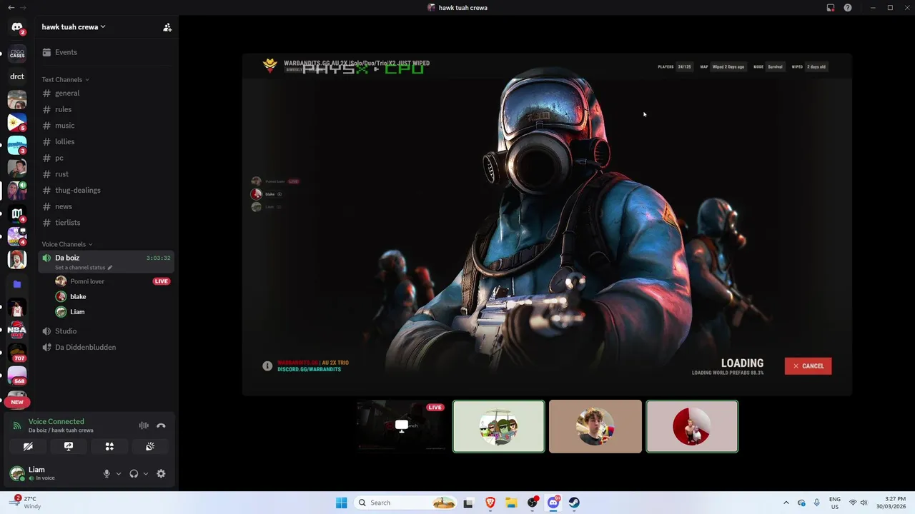
Task: Click the red NEW unreads pill
Action: click(17, 402)
